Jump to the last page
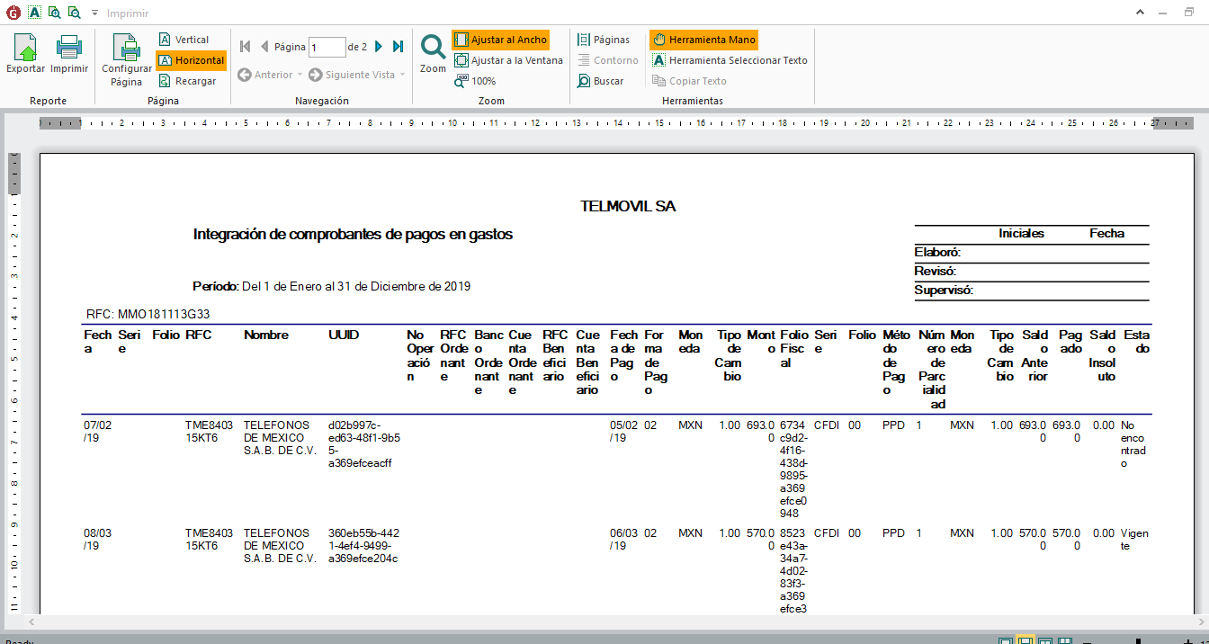 pos(398,47)
